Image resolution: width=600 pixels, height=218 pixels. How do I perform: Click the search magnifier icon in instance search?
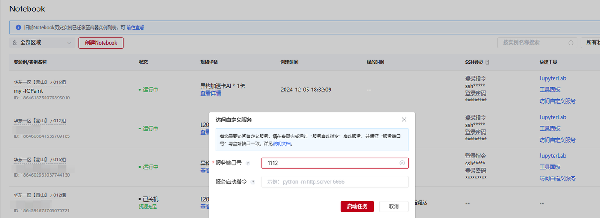click(571, 43)
